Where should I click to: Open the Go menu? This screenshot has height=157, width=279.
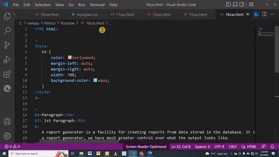71,5
